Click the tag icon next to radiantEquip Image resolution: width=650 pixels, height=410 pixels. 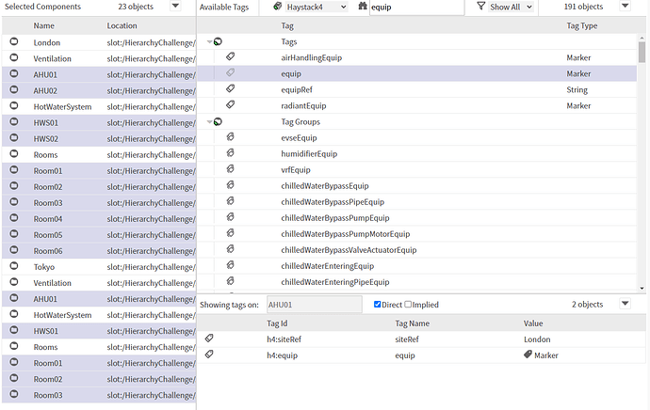(231, 105)
